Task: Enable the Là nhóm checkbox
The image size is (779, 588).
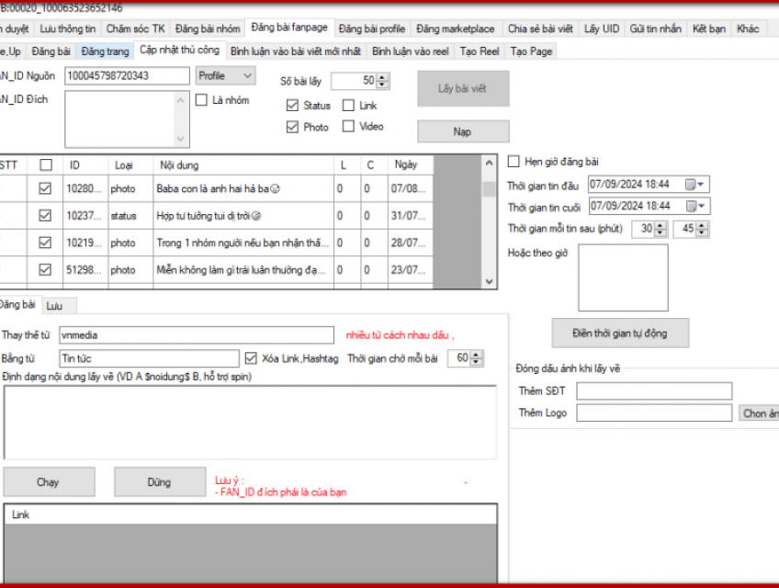Action: tap(201, 101)
